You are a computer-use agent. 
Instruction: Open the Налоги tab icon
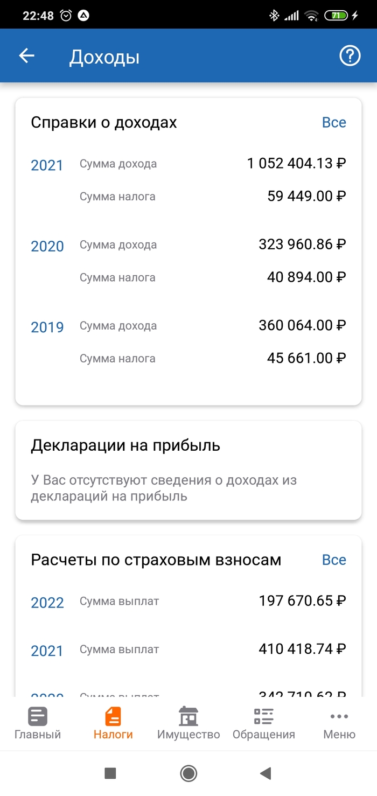pos(113,717)
